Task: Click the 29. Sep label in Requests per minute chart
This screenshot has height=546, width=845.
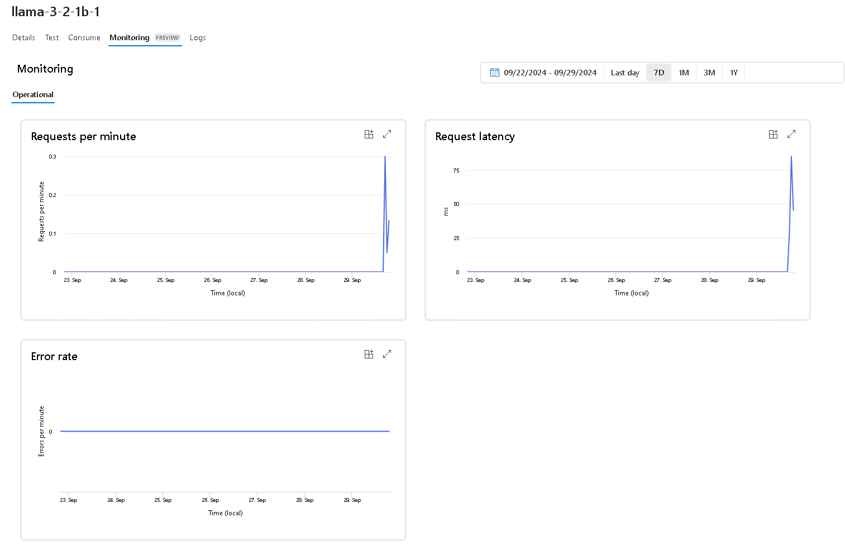Action: tap(352, 280)
